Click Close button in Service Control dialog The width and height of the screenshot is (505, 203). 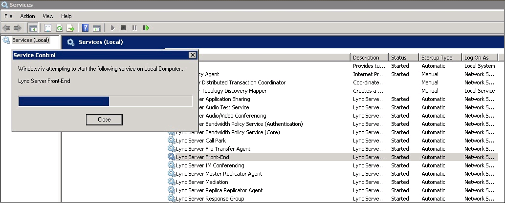tap(104, 120)
